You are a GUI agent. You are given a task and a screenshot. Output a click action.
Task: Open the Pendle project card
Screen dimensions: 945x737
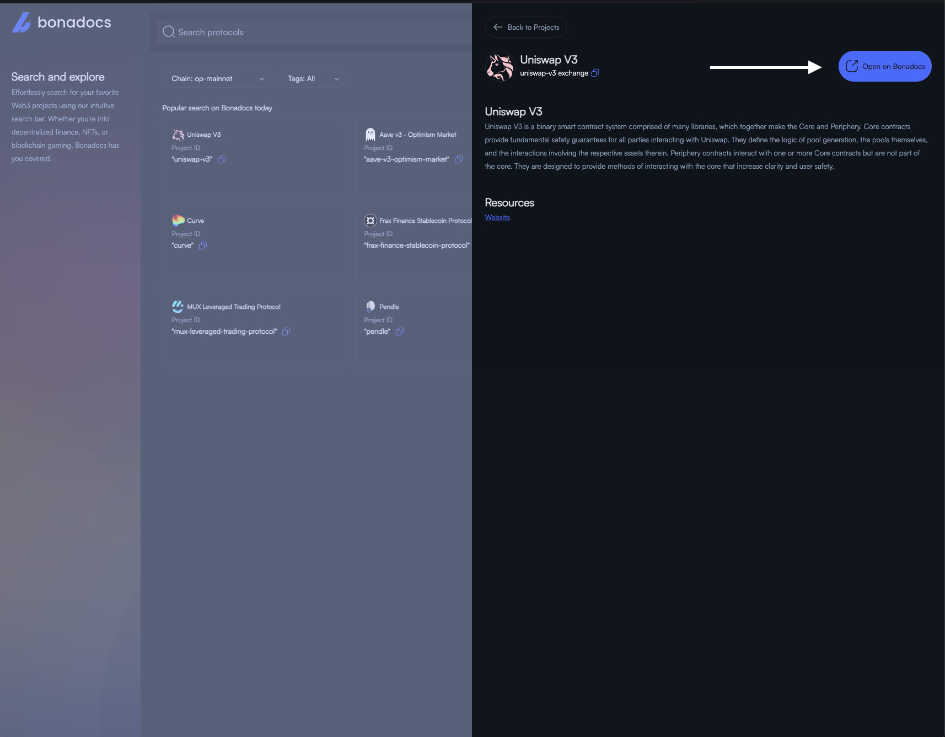(x=414, y=329)
